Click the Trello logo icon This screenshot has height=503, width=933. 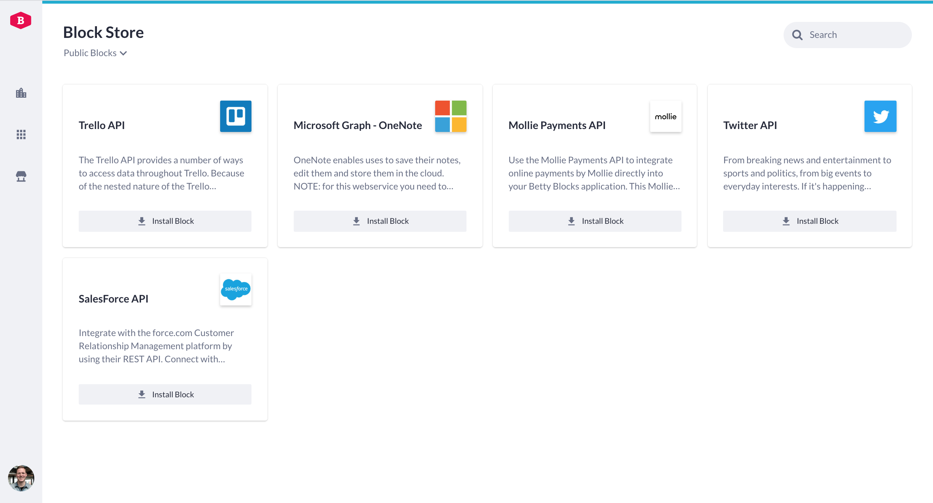[236, 116]
